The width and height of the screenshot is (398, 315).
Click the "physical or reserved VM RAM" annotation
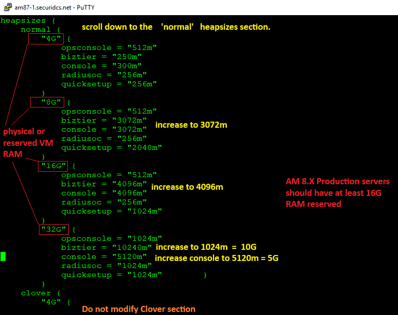(24, 142)
